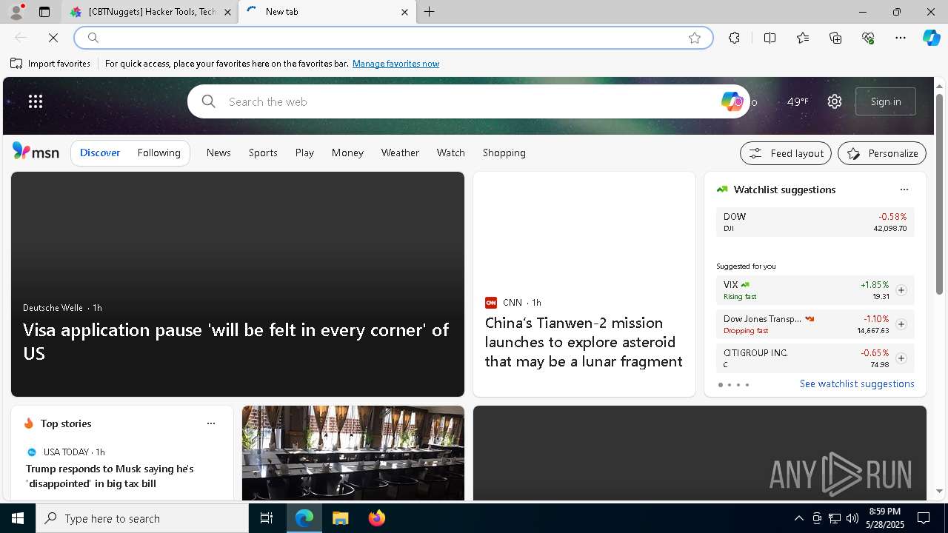Open Feed layout options
This screenshot has height=533, width=948.
[x=786, y=153]
